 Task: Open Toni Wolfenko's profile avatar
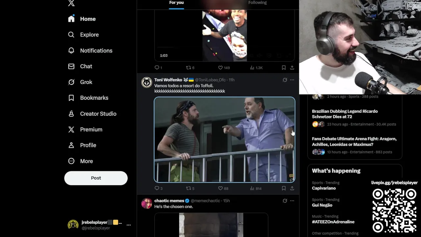pyautogui.click(x=147, y=82)
